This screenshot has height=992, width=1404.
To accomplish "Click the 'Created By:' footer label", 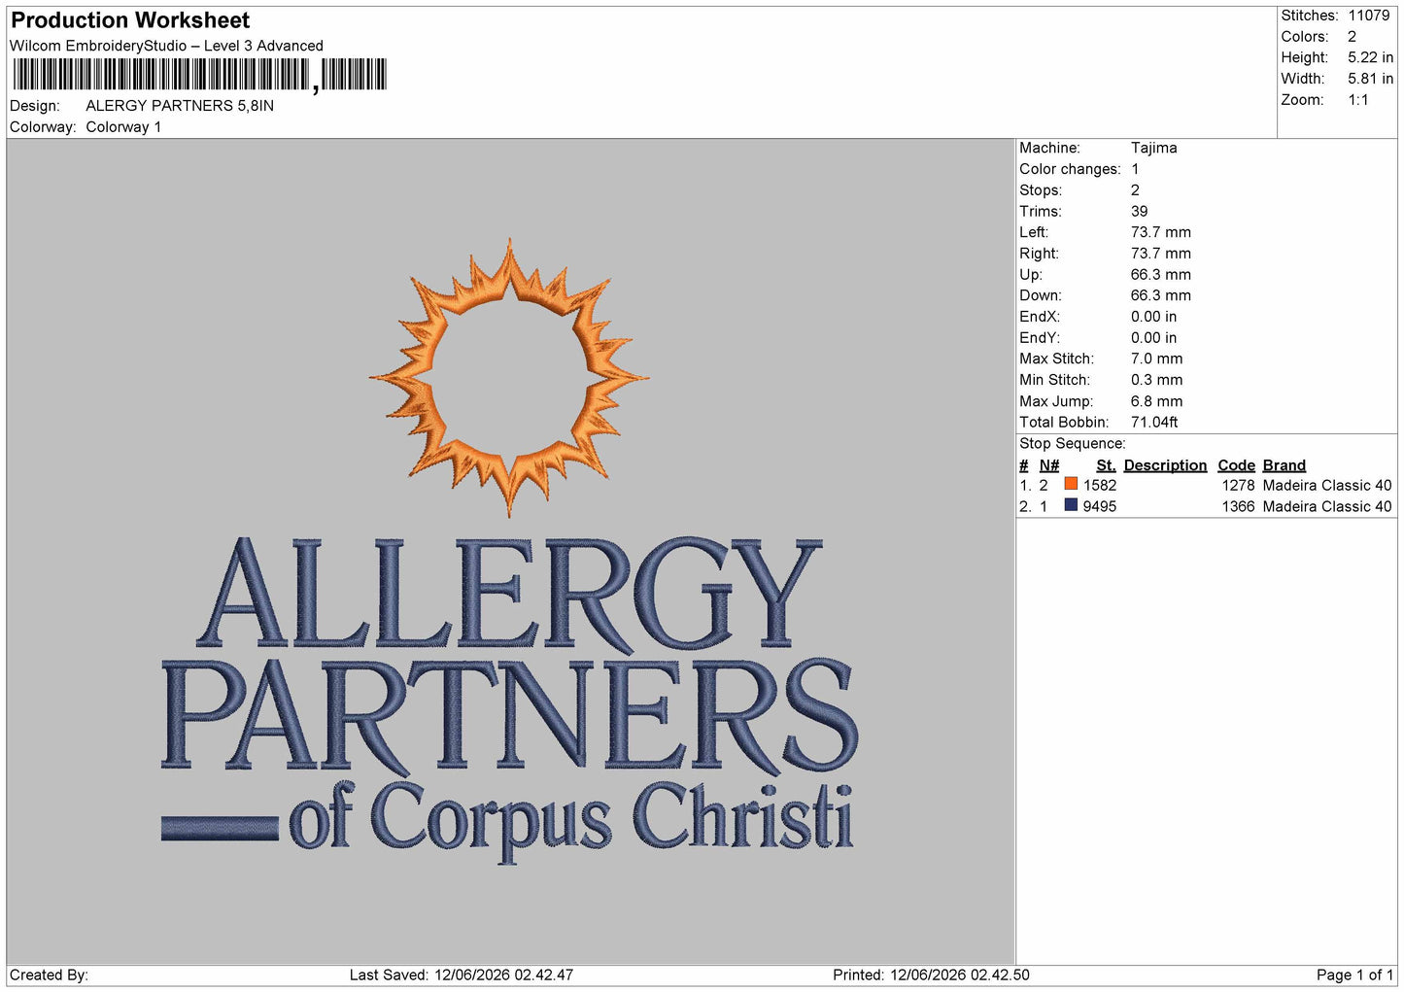I will [49, 975].
